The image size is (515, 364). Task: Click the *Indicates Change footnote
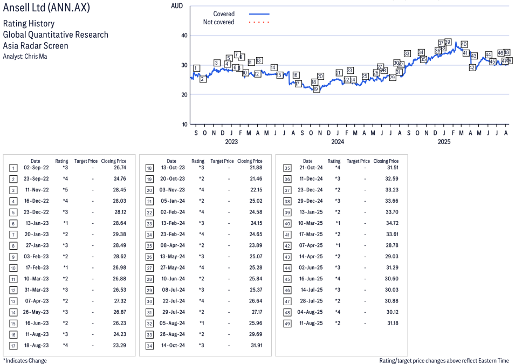coord(25,360)
